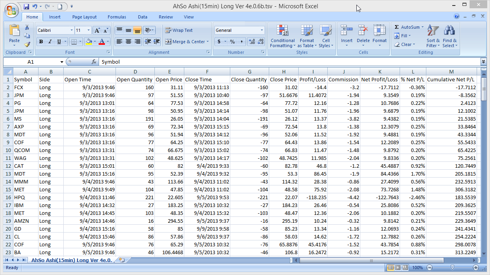The image size is (490, 275).
Task: Click the Conditional Formatting icon
Action: click(282, 31)
